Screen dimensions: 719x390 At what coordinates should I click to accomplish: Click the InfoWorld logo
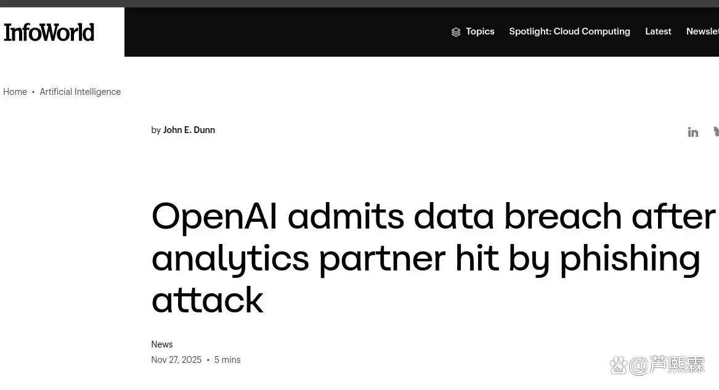point(49,33)
